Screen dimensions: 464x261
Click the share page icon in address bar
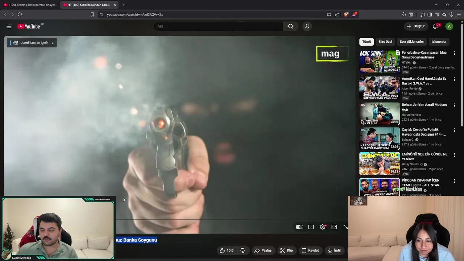point(337,14)
